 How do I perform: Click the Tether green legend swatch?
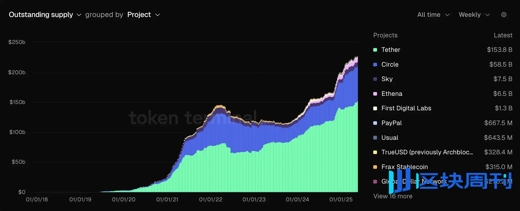point(375,50)
